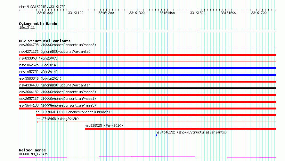Click the Cytogenetic Bands track title
Image resolution: width=285 pixels, height=161 pixels.
tap(38, 24)
